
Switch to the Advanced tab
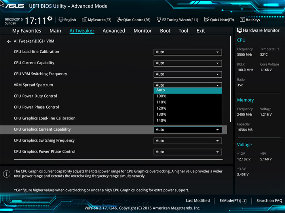(114, 31)
